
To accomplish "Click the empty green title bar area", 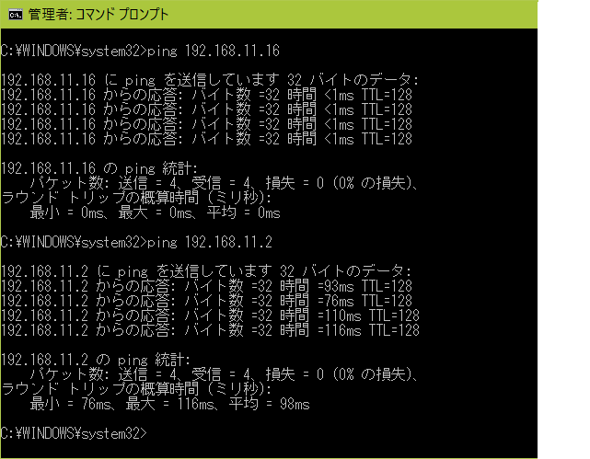I will click(352, 15).
